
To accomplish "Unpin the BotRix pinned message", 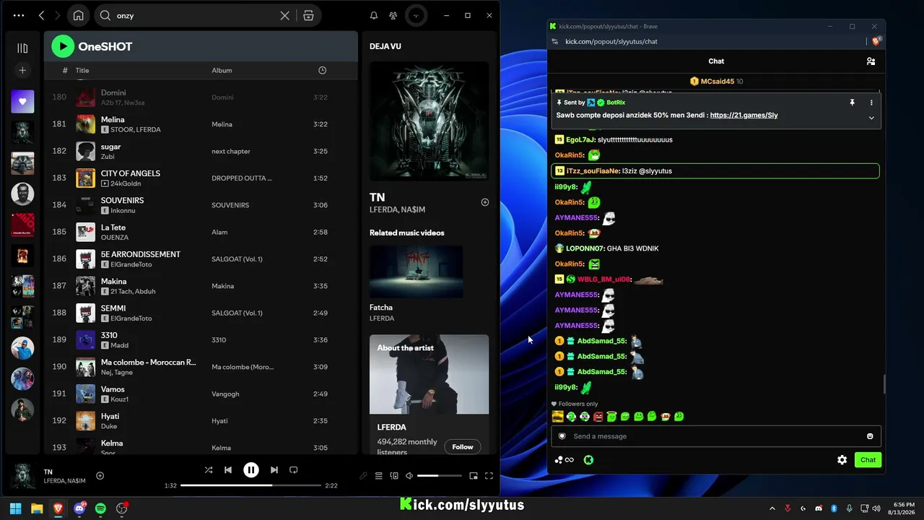I will (852, 103).
